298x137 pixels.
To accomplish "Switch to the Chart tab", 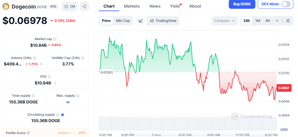I will click(x=109, y=6).
